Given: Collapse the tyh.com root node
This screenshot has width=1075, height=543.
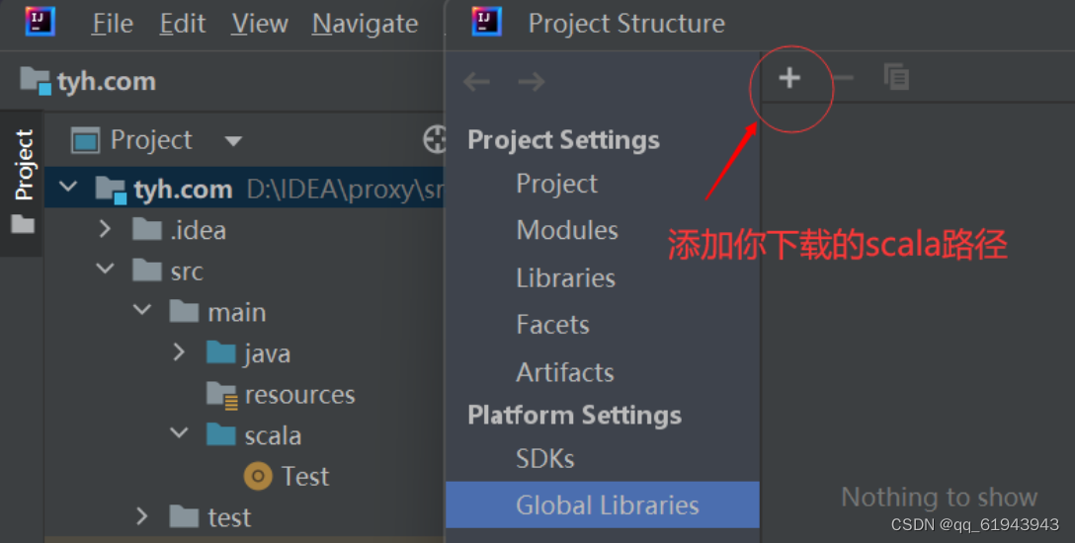Looking at the screenshot, I should point(68,187).
